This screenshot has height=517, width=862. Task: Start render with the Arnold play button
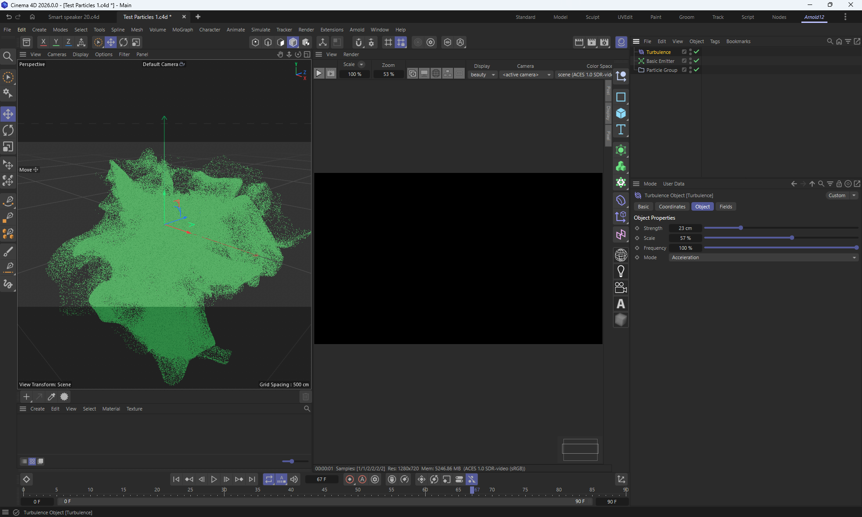[x=319, y=74]
